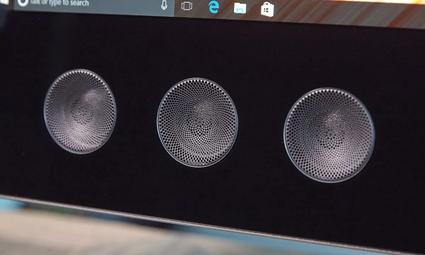Open the Microsoft Store app

[x=267, y=9]
